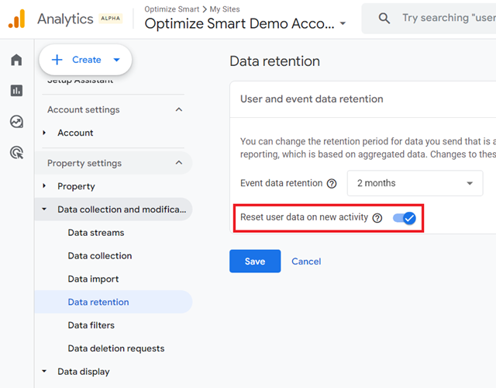Click My Sites breadcrumb link
The height and width of the screenshot is (388, 496).
point(225,9)
